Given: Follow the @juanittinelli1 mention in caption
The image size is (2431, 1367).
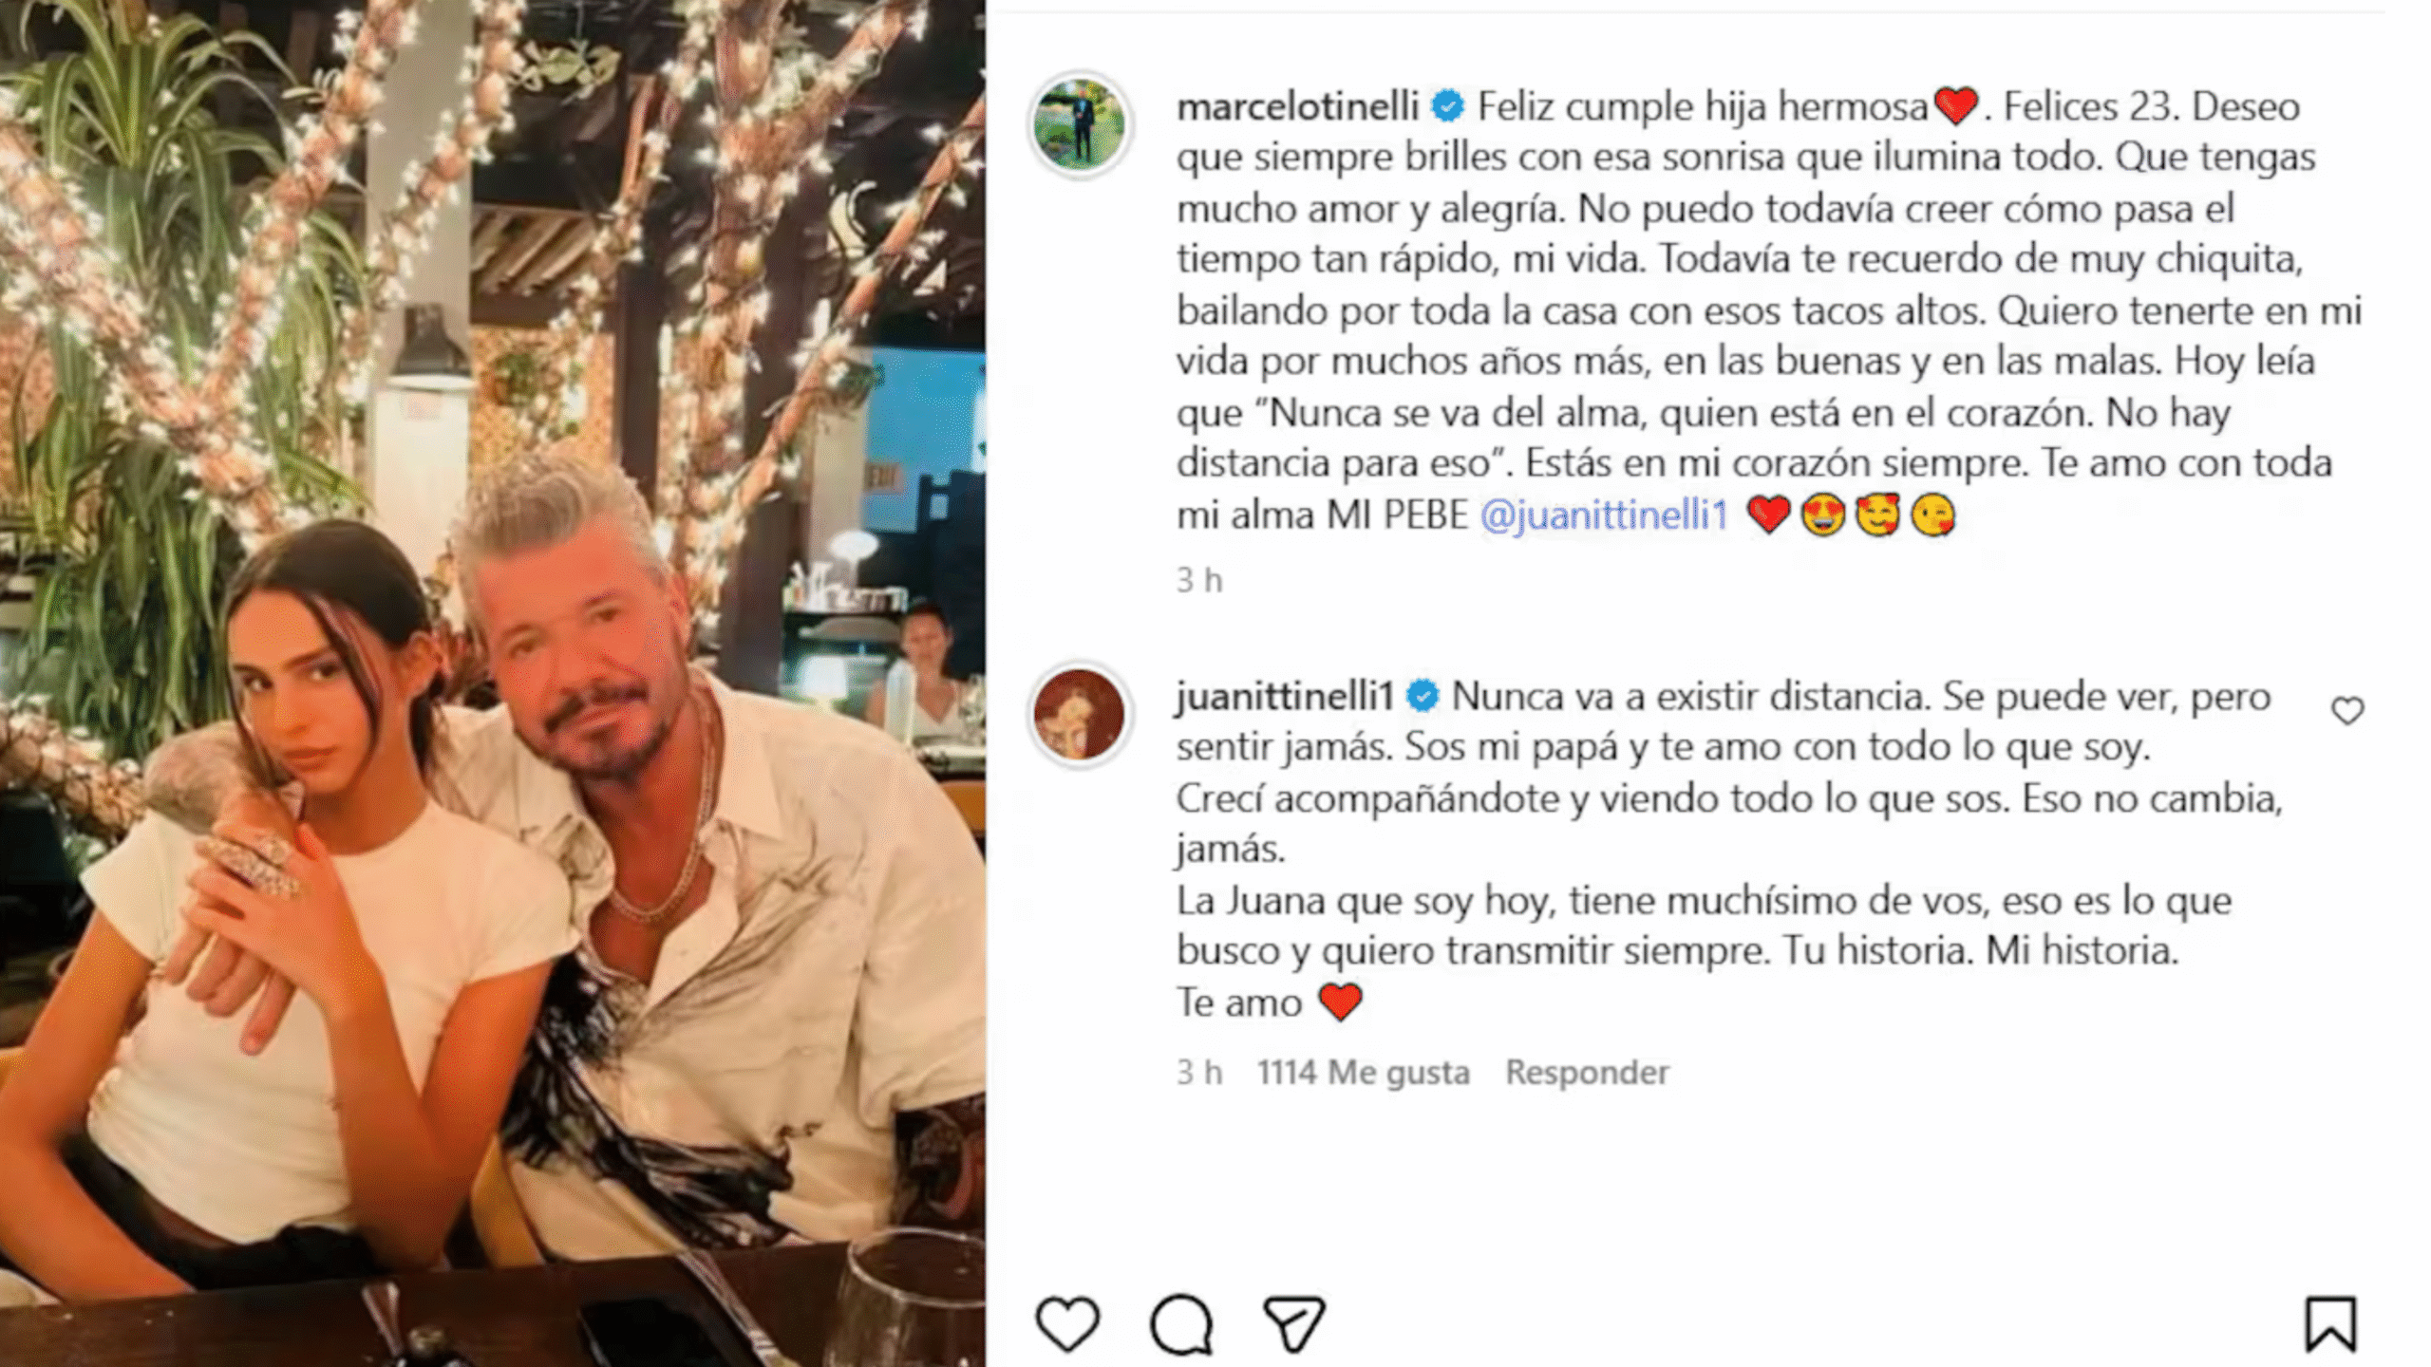Looking at the screenshot, I should [1604, 515].
